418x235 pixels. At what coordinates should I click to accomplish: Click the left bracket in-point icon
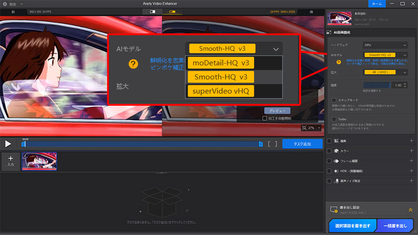269,144
